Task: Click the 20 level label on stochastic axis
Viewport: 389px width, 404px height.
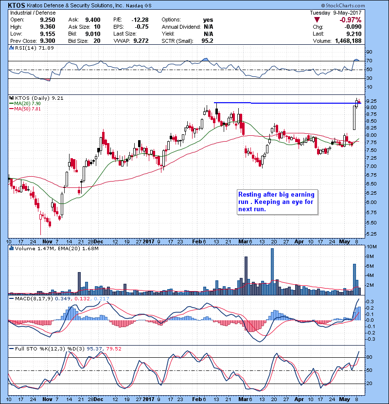Action: point(369,384)
